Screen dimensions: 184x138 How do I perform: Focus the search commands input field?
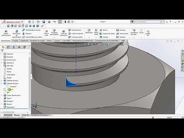147,22
